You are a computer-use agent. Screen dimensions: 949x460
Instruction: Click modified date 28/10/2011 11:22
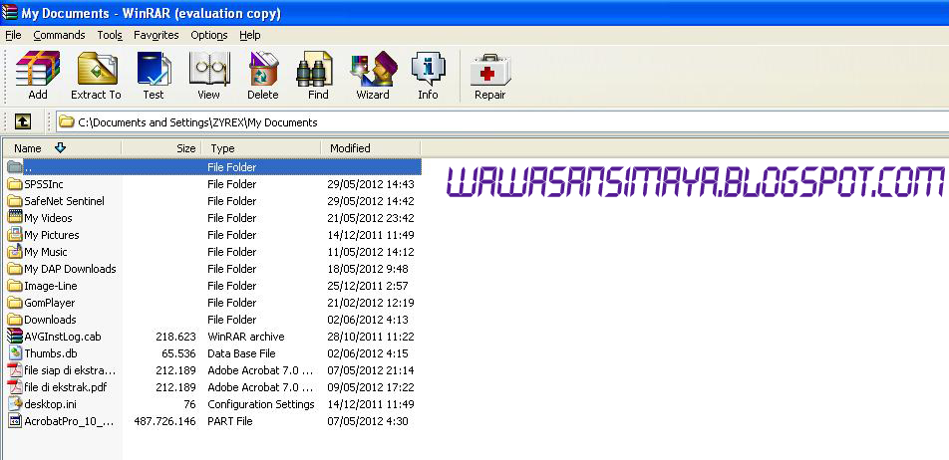[371, 337]
